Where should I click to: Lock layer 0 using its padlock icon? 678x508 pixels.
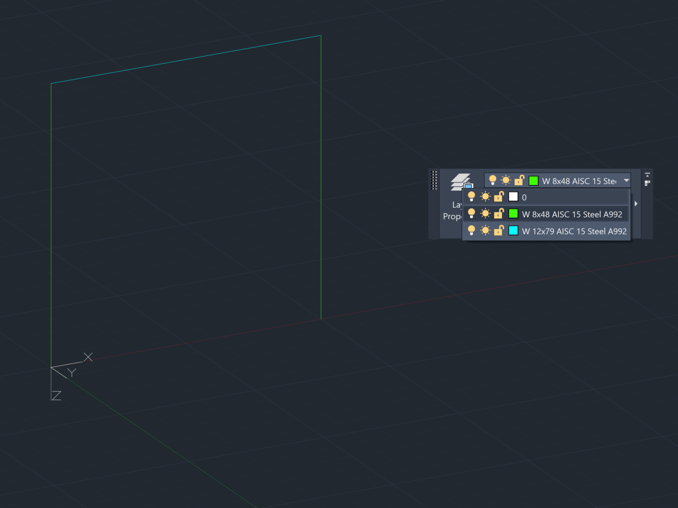pos(498,196)
